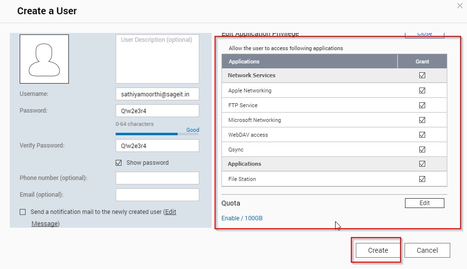467x269 pixels.
Task: Click the user avatar placeholder image
Action: [44, 59]
